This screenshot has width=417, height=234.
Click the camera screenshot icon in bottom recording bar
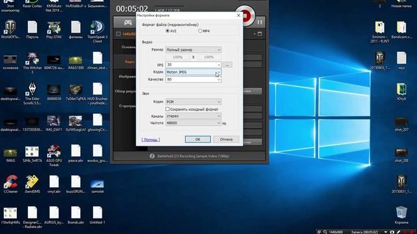(392, 232)
